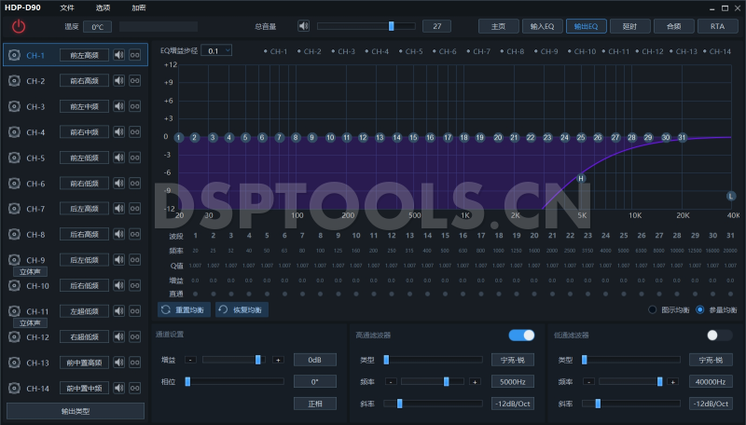746x425 pixels.
Task: Click the 输出类型 button
Action: pyautogui.click(x=76, y=411)
